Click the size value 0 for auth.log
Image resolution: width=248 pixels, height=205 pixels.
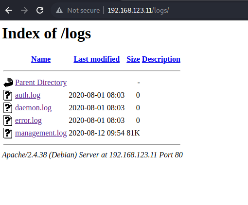click(138, 95)
